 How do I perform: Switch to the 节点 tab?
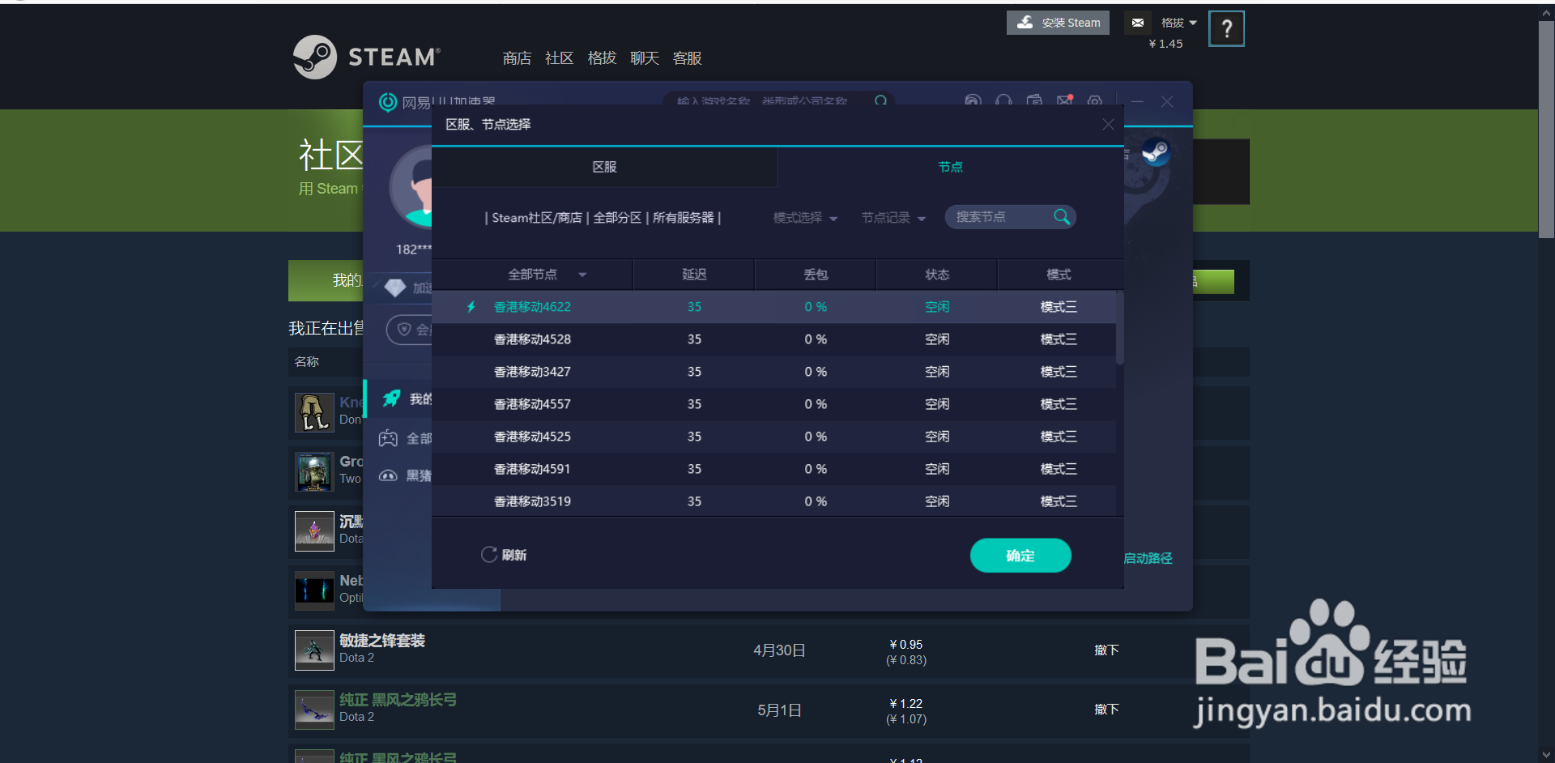[951, 167]
